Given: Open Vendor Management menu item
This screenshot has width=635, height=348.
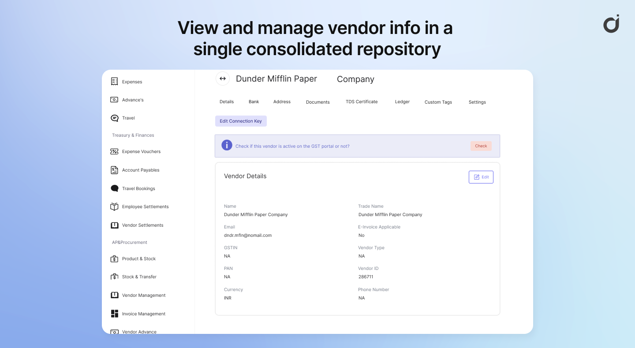Looking at the screenshot, I should point(144,295).
